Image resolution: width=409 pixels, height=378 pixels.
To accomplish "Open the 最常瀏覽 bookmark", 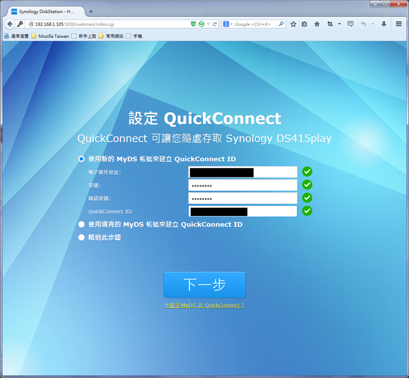I will [16, 36].
